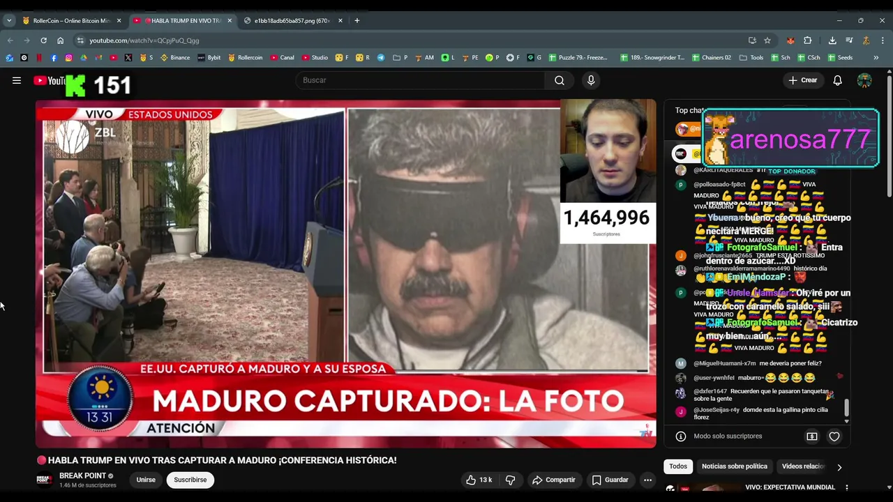Close the HABLA TRUMP EN VIVO tab
This screenshot has height=502, width=893.
coord(230,21)
